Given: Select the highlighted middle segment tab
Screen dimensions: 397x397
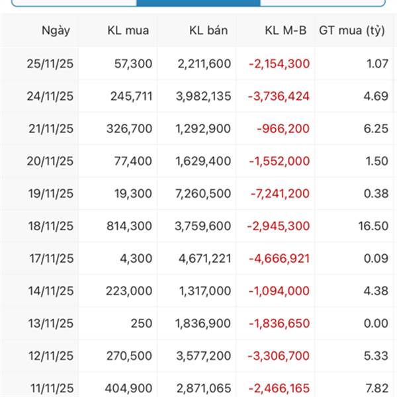Looking at the screenshot, I should click(198, 3).
